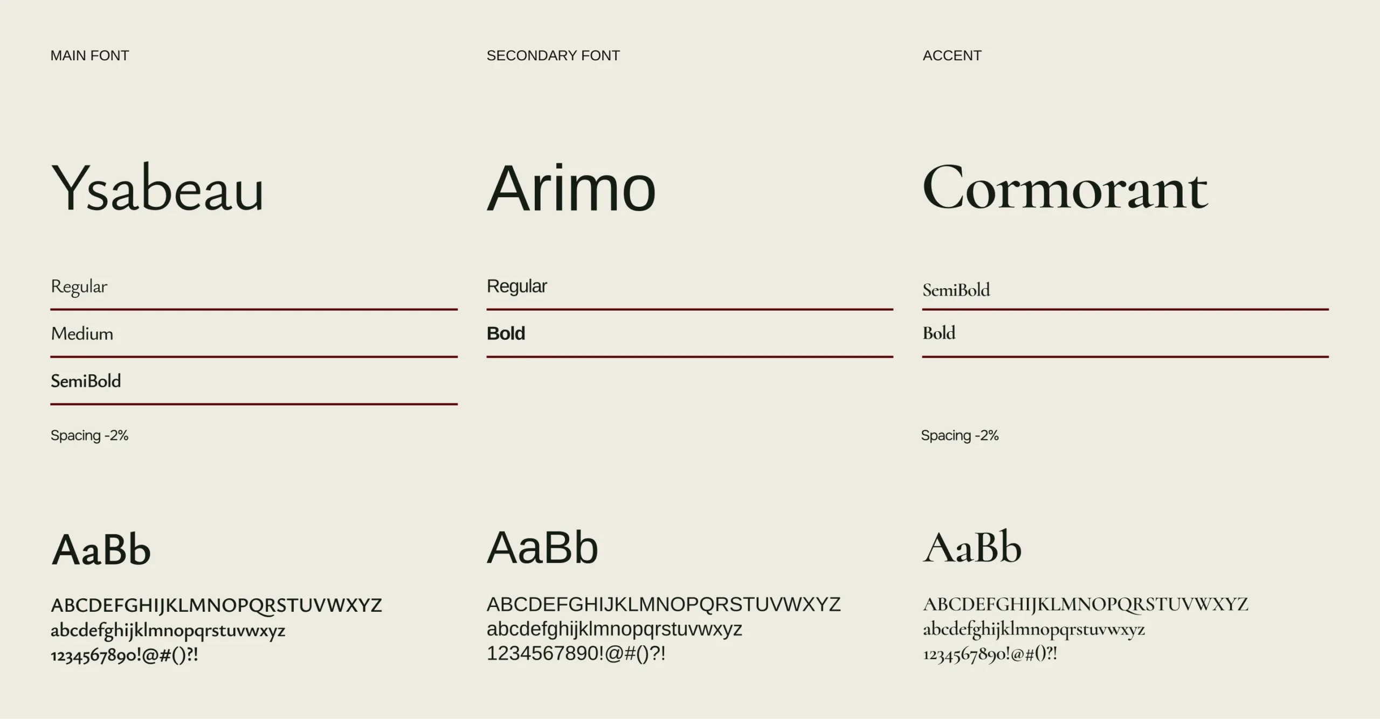Screen dimensions: 1380x719
Task: Choose the Regular weight under Arimo
Action: coord(516,287)
